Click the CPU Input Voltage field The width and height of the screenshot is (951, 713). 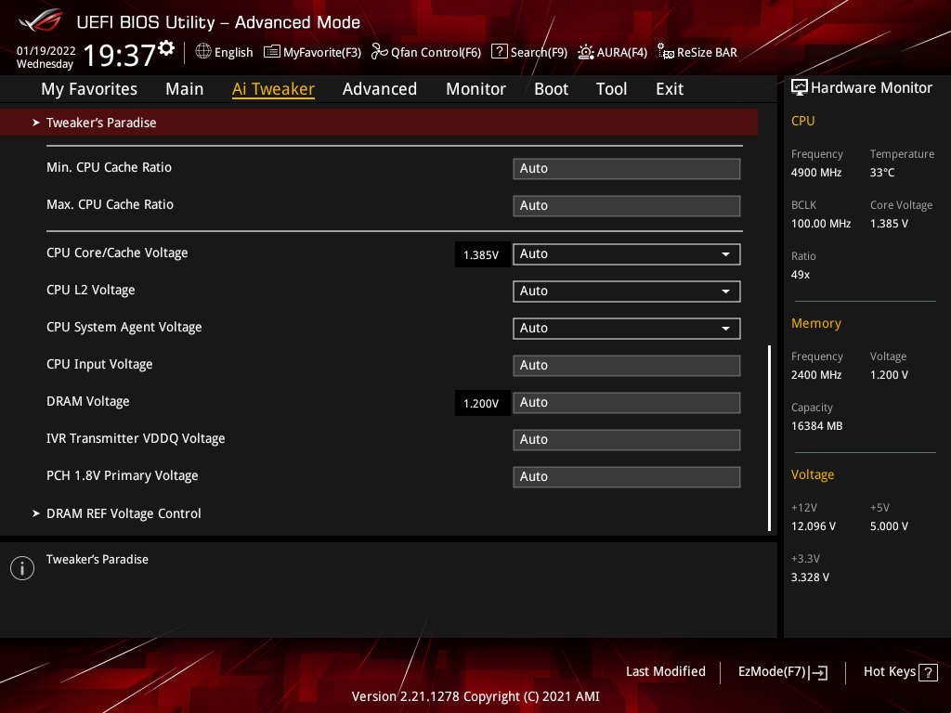click(627, 366)
